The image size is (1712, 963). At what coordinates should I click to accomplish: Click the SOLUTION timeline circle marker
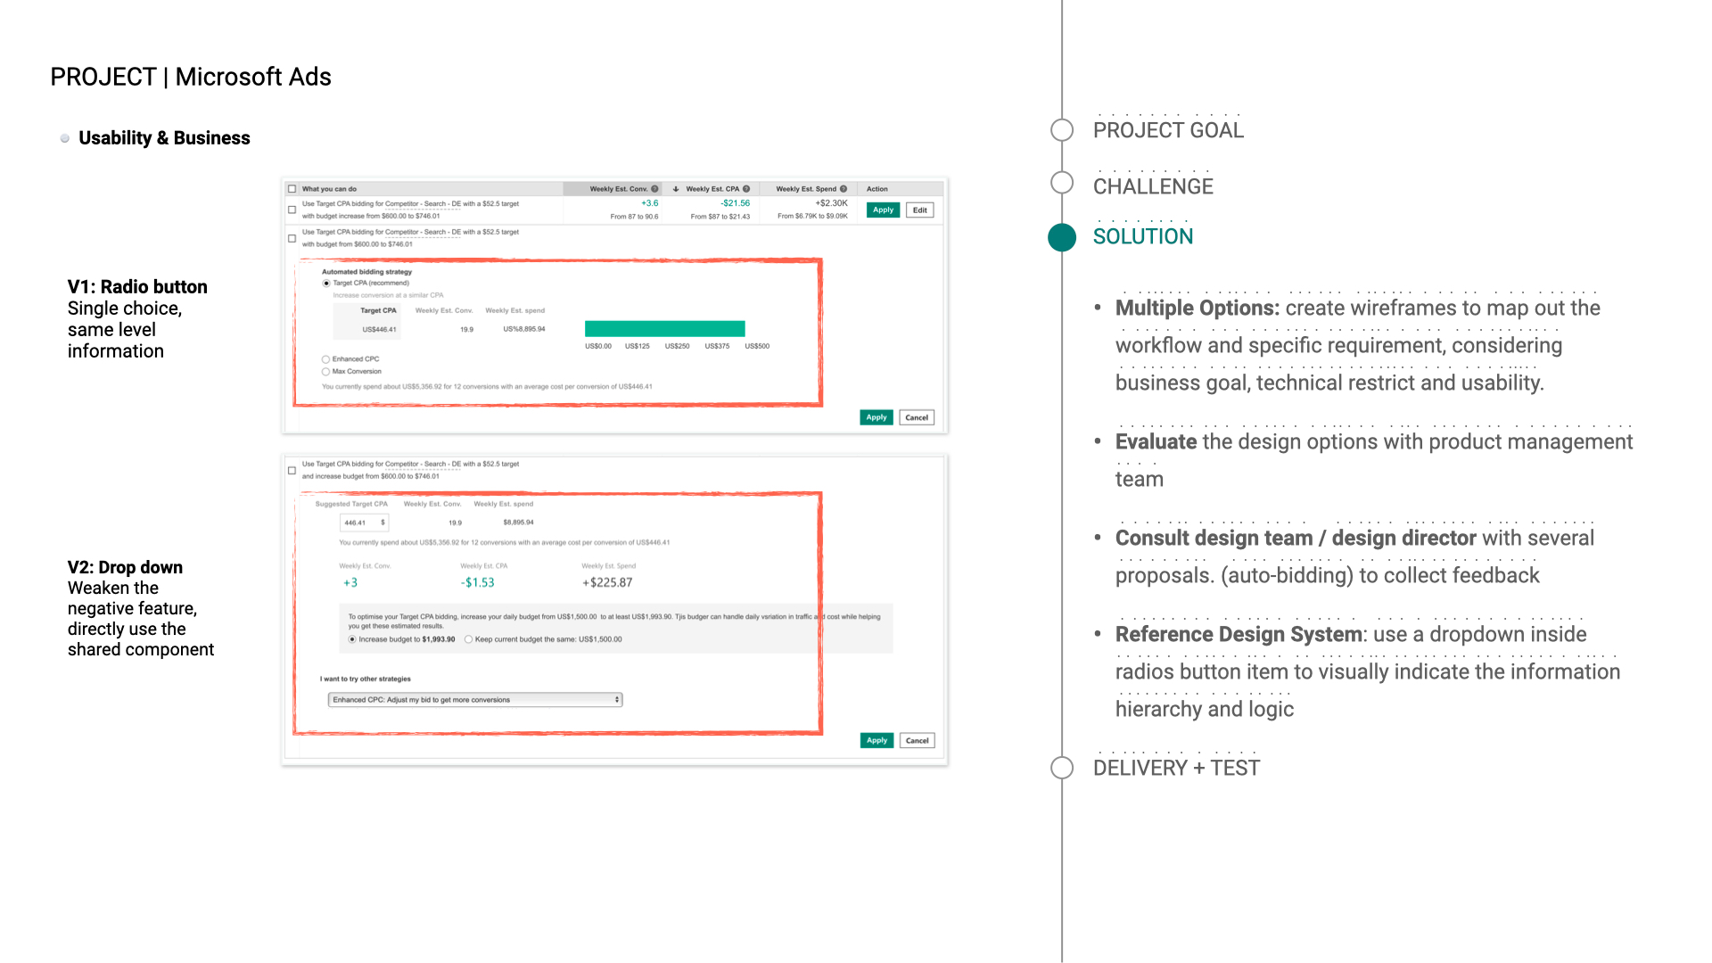[1062, 237]
